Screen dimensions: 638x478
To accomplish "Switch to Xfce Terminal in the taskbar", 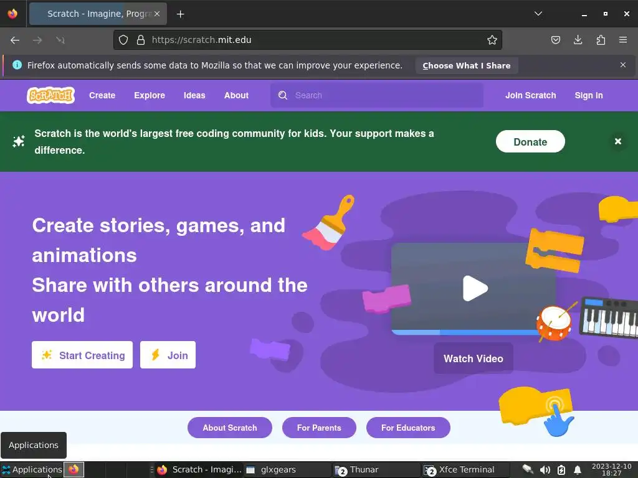I will tap(465, 469).
